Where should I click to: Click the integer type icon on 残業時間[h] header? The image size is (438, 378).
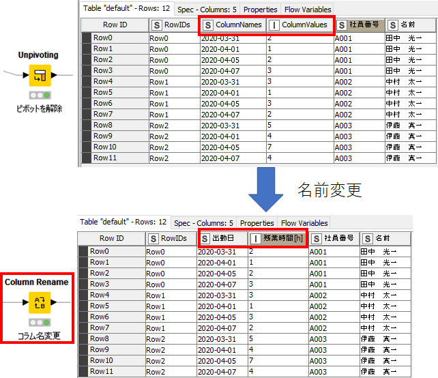click(255, 239)
